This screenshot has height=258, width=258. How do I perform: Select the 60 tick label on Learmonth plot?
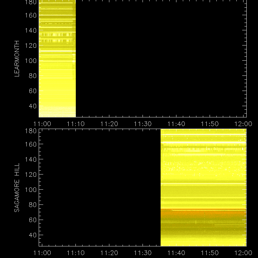pyautogui.click(x=33, y=91)
